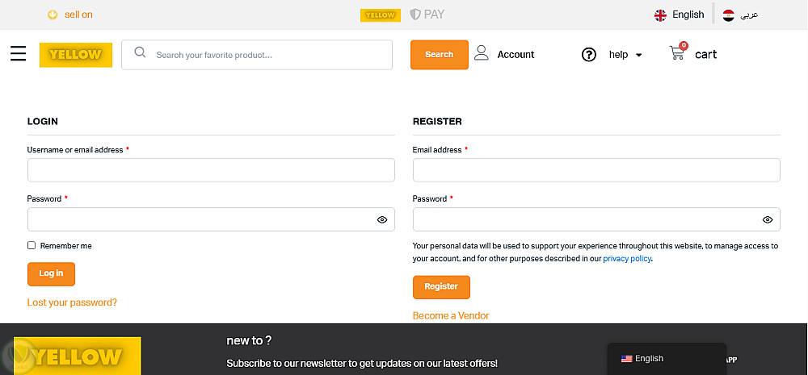Open the Account user icon

coord(482,54)
